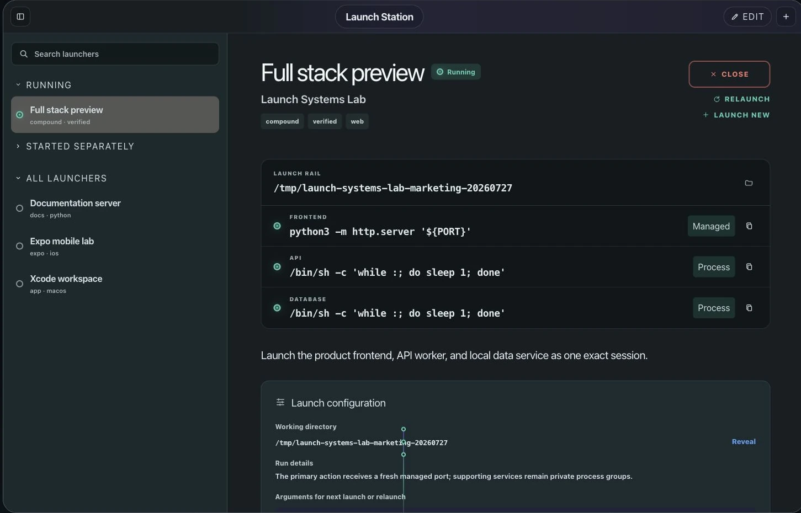Click the compound tag

tap(282, 121)
